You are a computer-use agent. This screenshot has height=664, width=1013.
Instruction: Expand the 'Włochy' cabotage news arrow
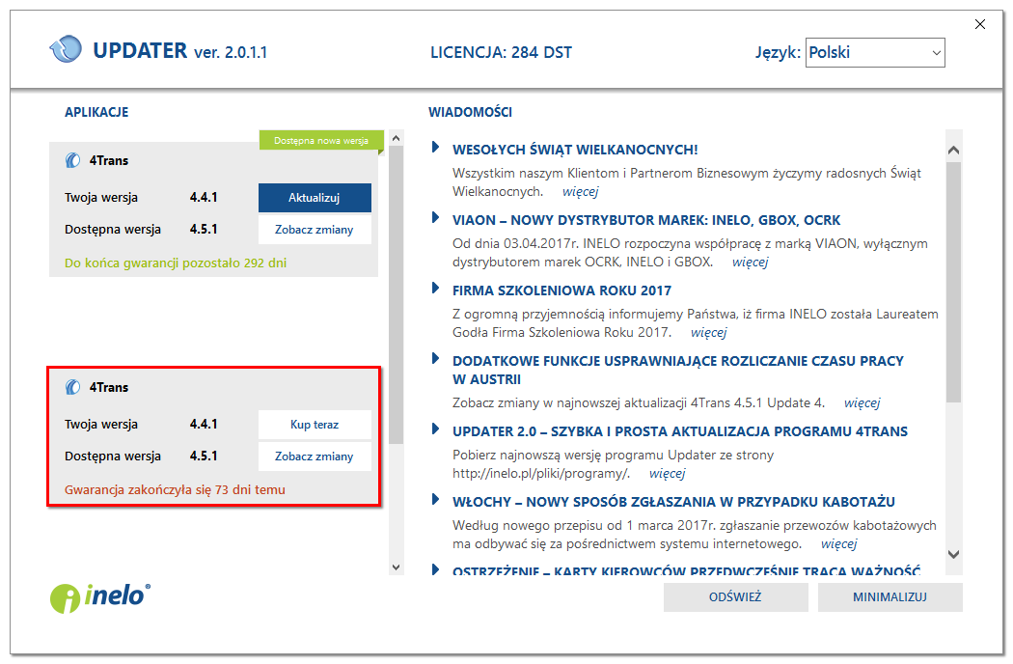click(x=435, y=500)
